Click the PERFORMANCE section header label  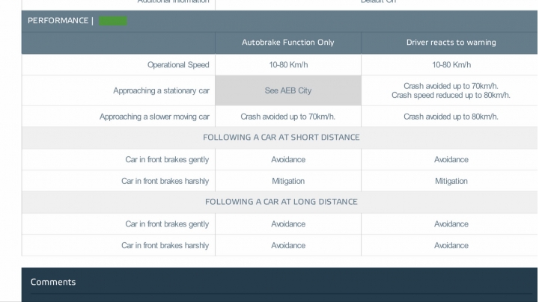(x=58, y=21)
